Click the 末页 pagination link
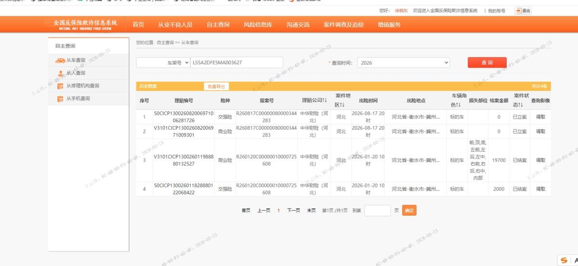578x266 pixels. click(x=312, y=210)
